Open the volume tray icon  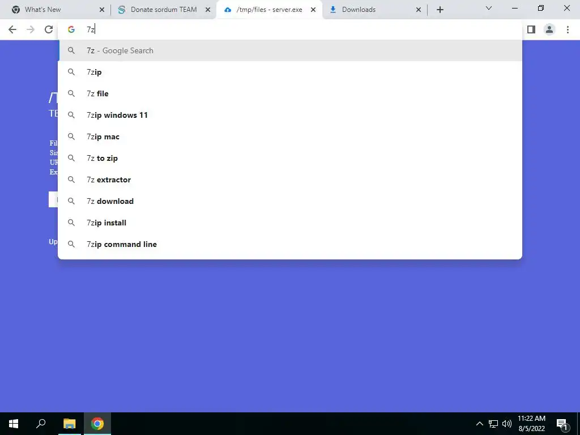[507, 424]
